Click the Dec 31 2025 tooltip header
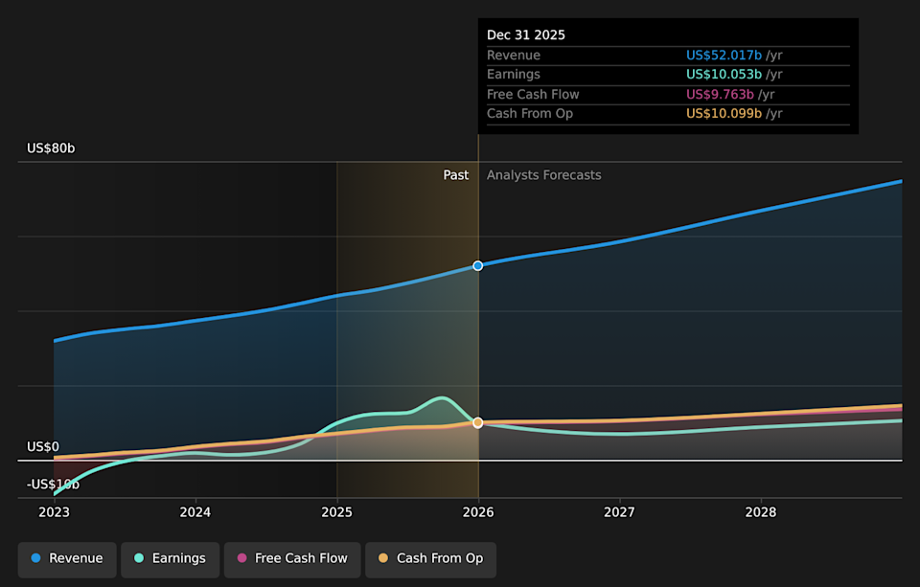Viewport: 920px width, 587px height. click(x=526, y=35)
